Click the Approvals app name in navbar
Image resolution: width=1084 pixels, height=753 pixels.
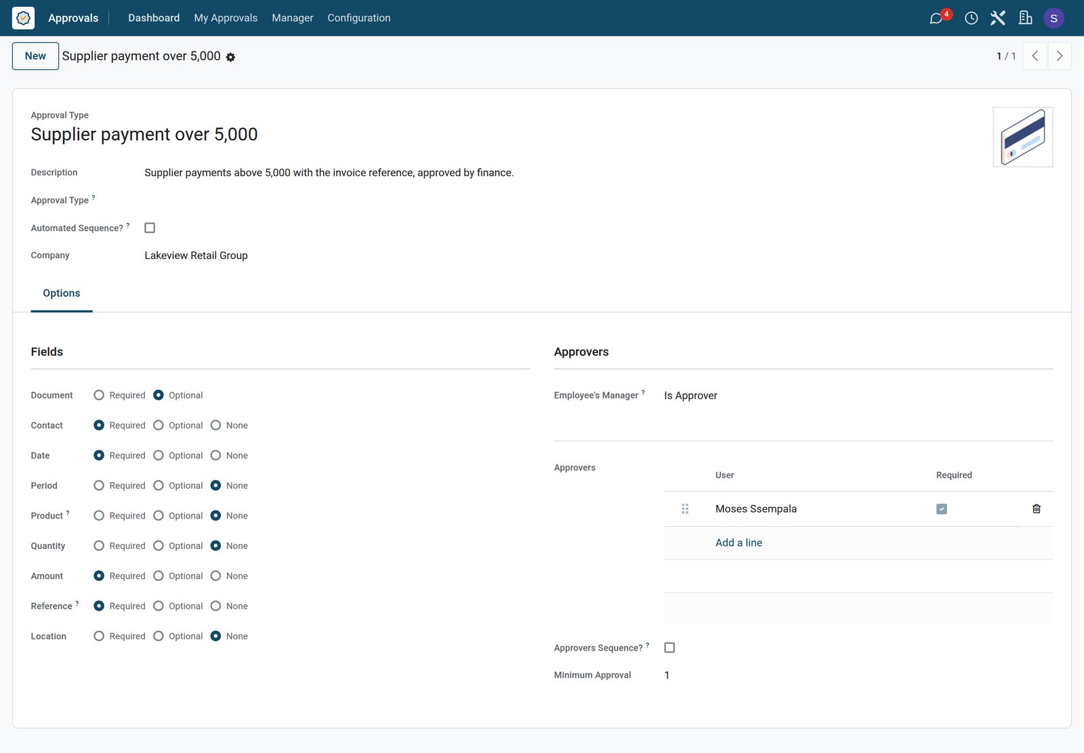(x=73, y=18)
